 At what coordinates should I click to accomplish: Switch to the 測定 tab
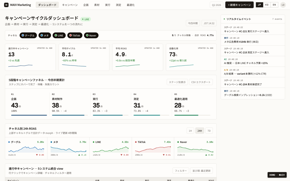pos(119,5)
